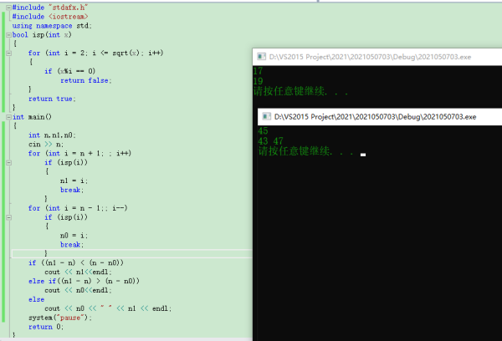Image resolution: width=502 pixels, height=341 pixels.
Task: Click the front console window's title bar
Action: point(376,116)
